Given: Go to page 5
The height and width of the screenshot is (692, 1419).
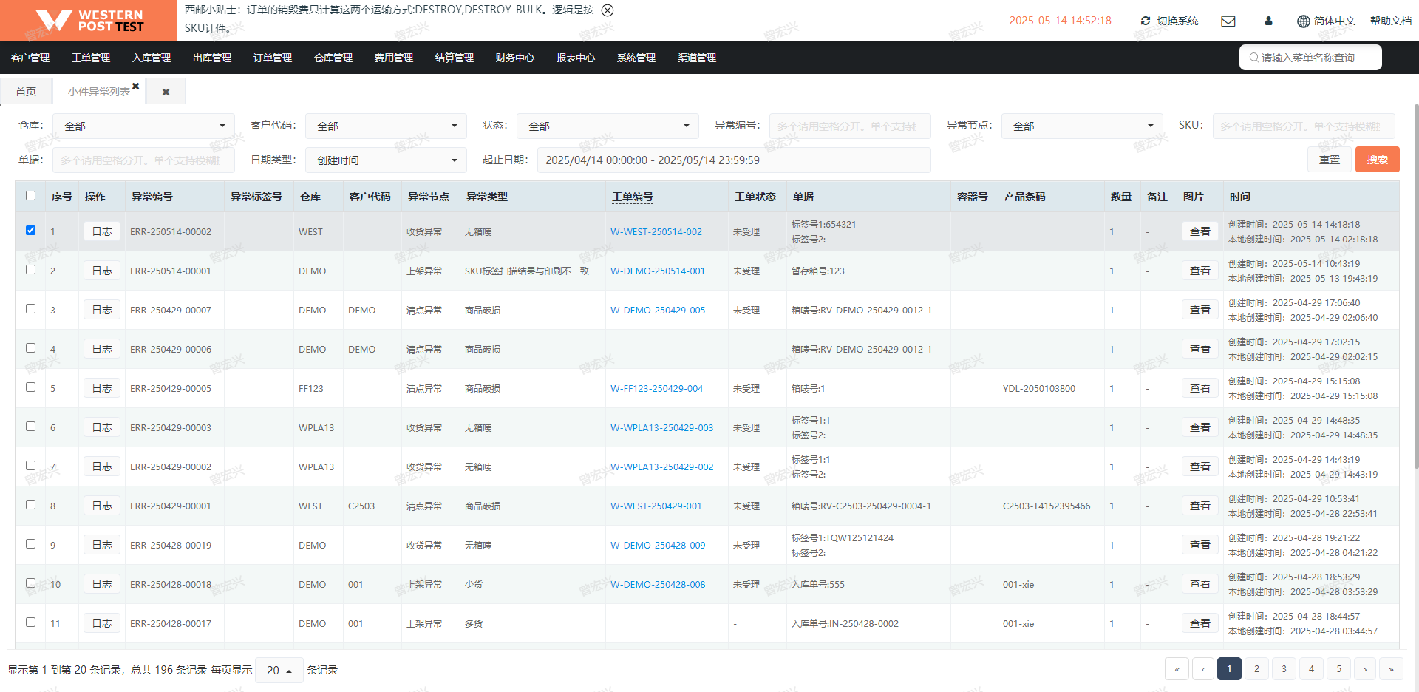Looking at the screenshot, I should (x=1338, y=669).
